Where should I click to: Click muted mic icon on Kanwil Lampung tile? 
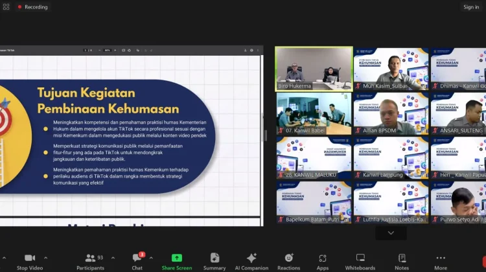[358, 175]
